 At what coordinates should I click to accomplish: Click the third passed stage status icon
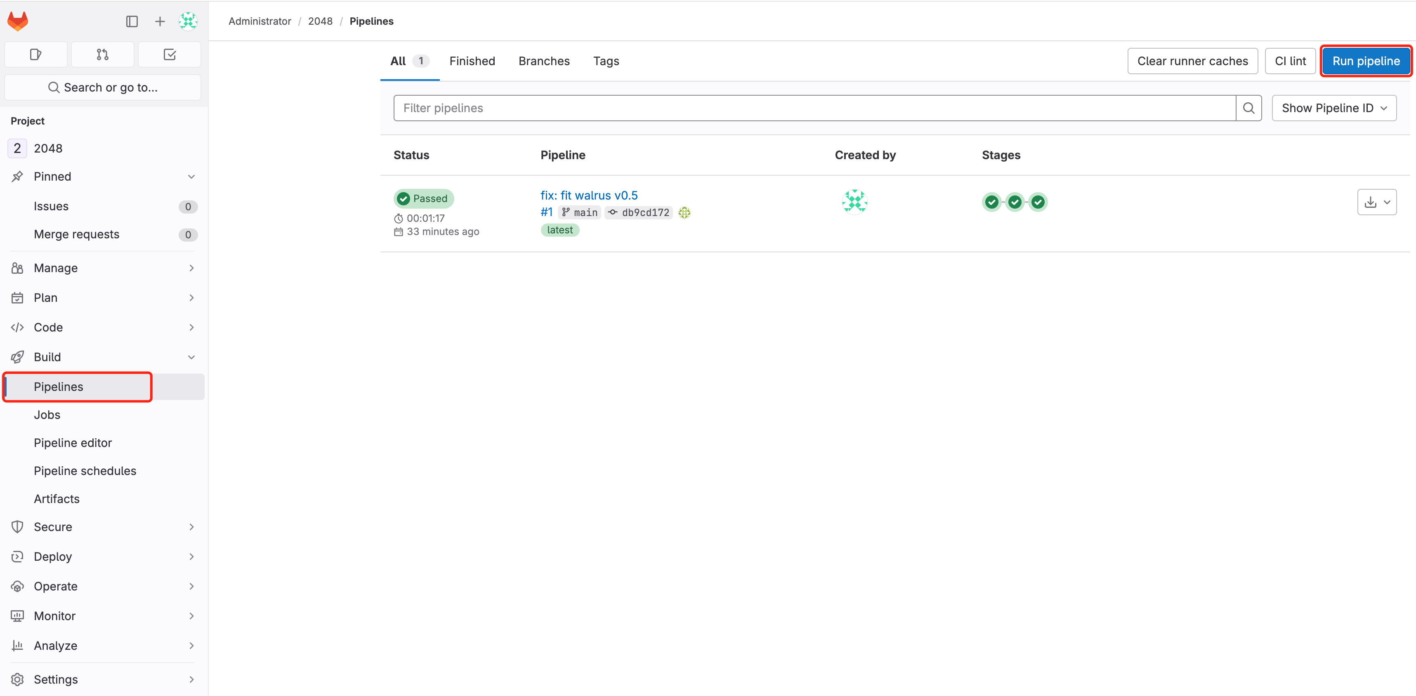pos(1038,202)
